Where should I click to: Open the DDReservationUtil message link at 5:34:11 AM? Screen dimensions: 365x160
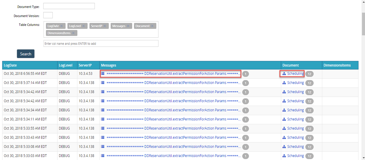click(174, 119)
